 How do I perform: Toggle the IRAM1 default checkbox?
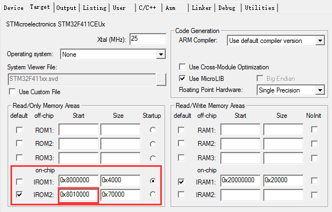point(181,182)
